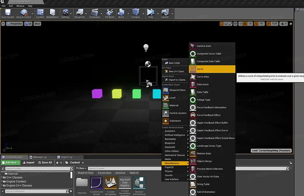Select the highlighted Curve menu entry
Viewport: 304px width, 196px height.
point(212,69)
